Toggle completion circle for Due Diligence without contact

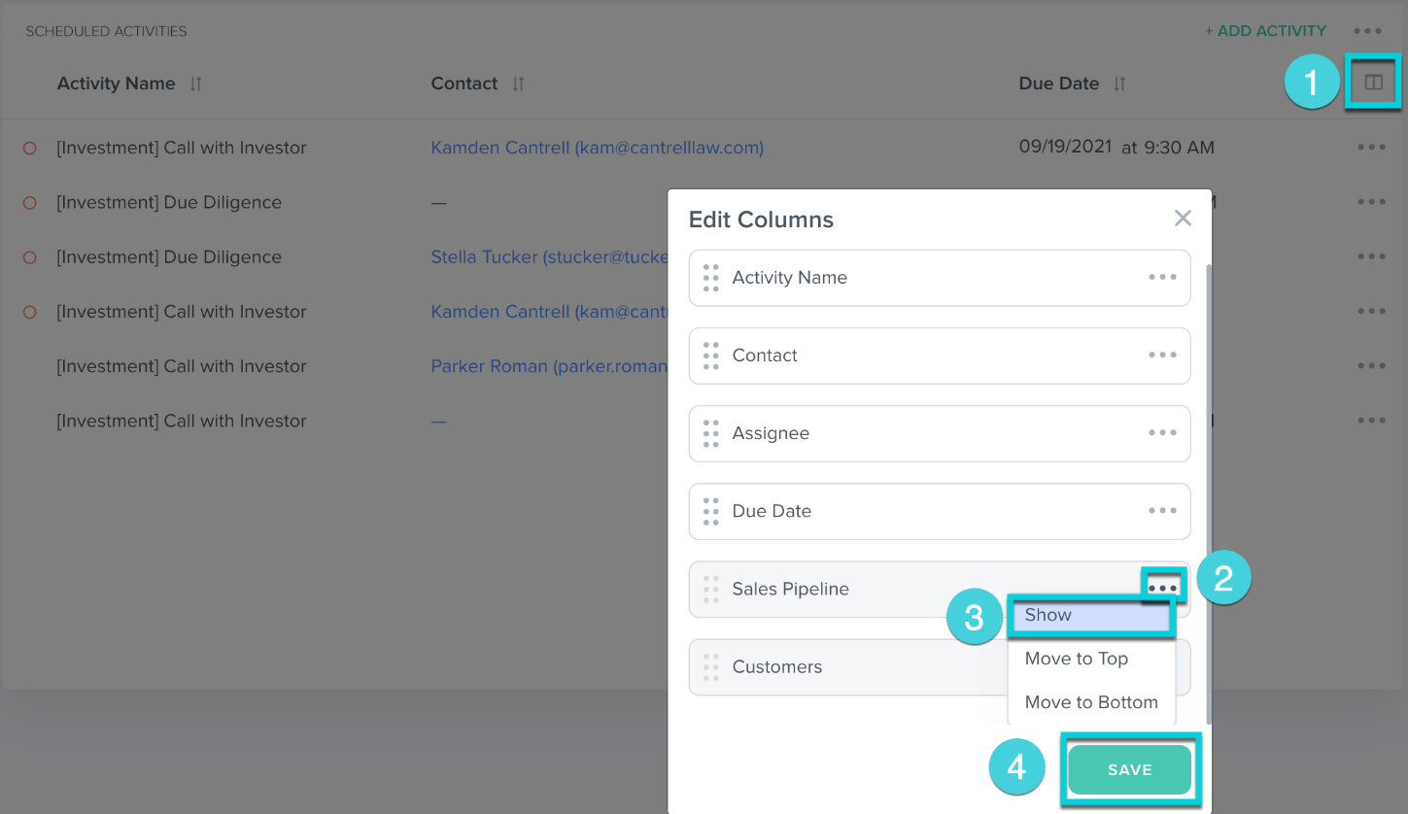[29, 203]
